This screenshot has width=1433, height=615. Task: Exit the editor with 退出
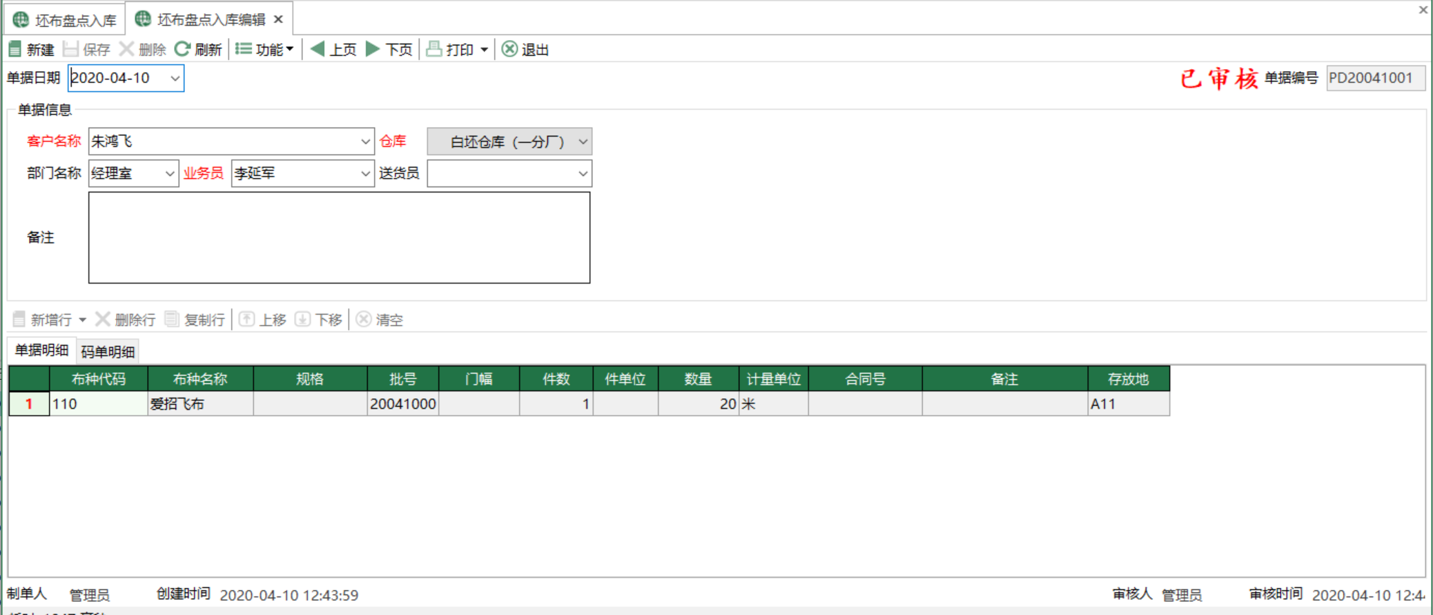(x=525, y=49)
